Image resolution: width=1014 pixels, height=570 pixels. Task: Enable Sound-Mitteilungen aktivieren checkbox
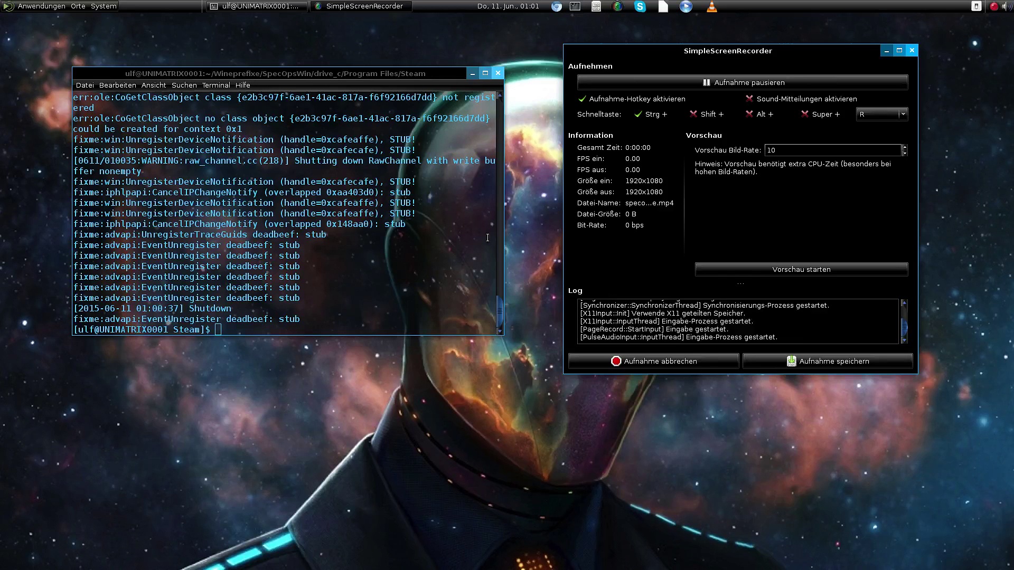coord(749,99)
